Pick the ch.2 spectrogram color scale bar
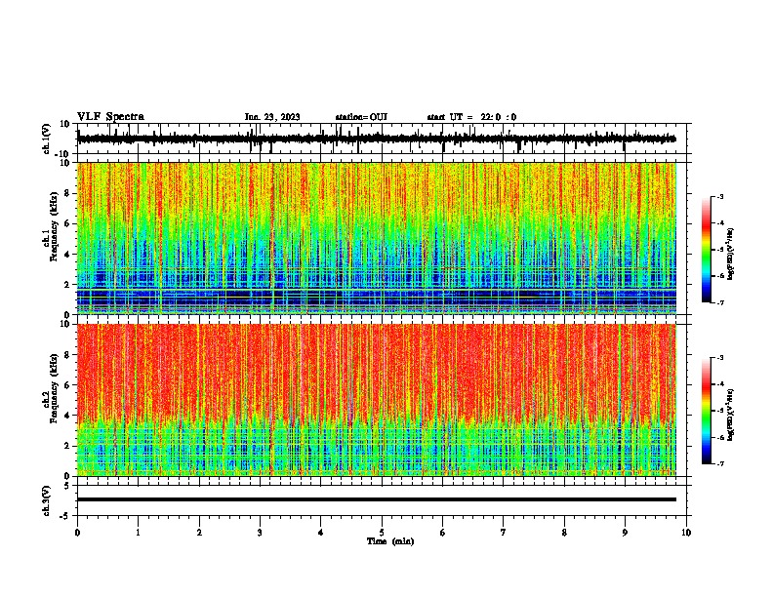The width and height of the screenshot is (773, 597). pos(707,411)
